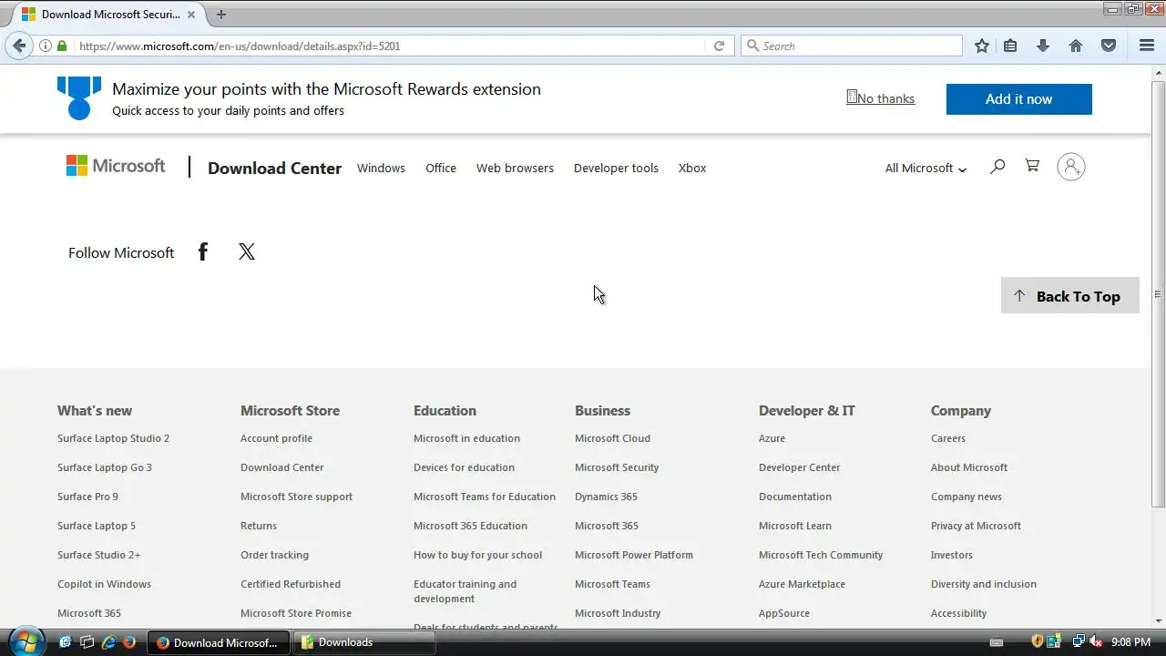Open Microsoft Teams for Education link
The width and height of the screenshot is (1166, 656).
485,497
